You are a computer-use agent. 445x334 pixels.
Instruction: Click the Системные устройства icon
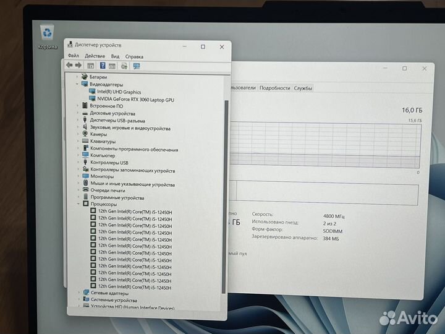[87, 299]
